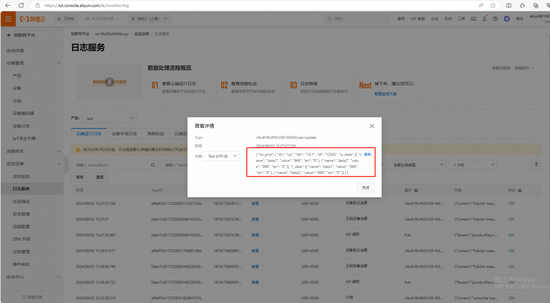This screenshot has width=550, height=303.
Task: Click 复制 to copy log content
Action: coord(368,154)
